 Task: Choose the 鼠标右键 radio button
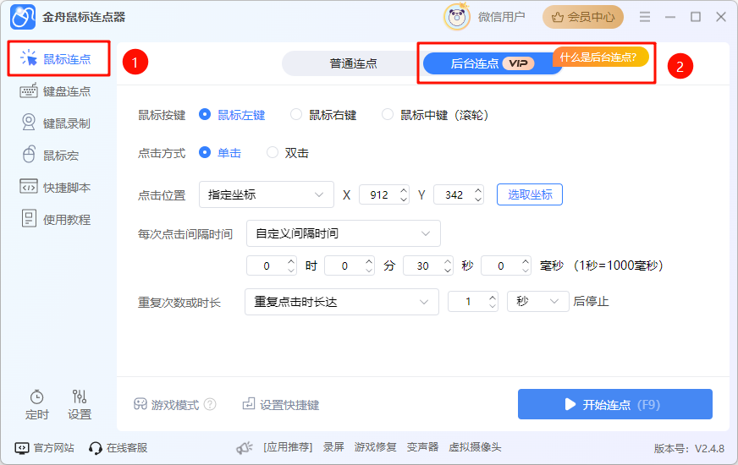pyautogui.click(x=296, y=114)
